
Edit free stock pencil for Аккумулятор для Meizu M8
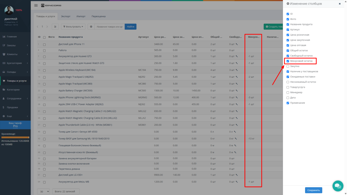(236, 182)
